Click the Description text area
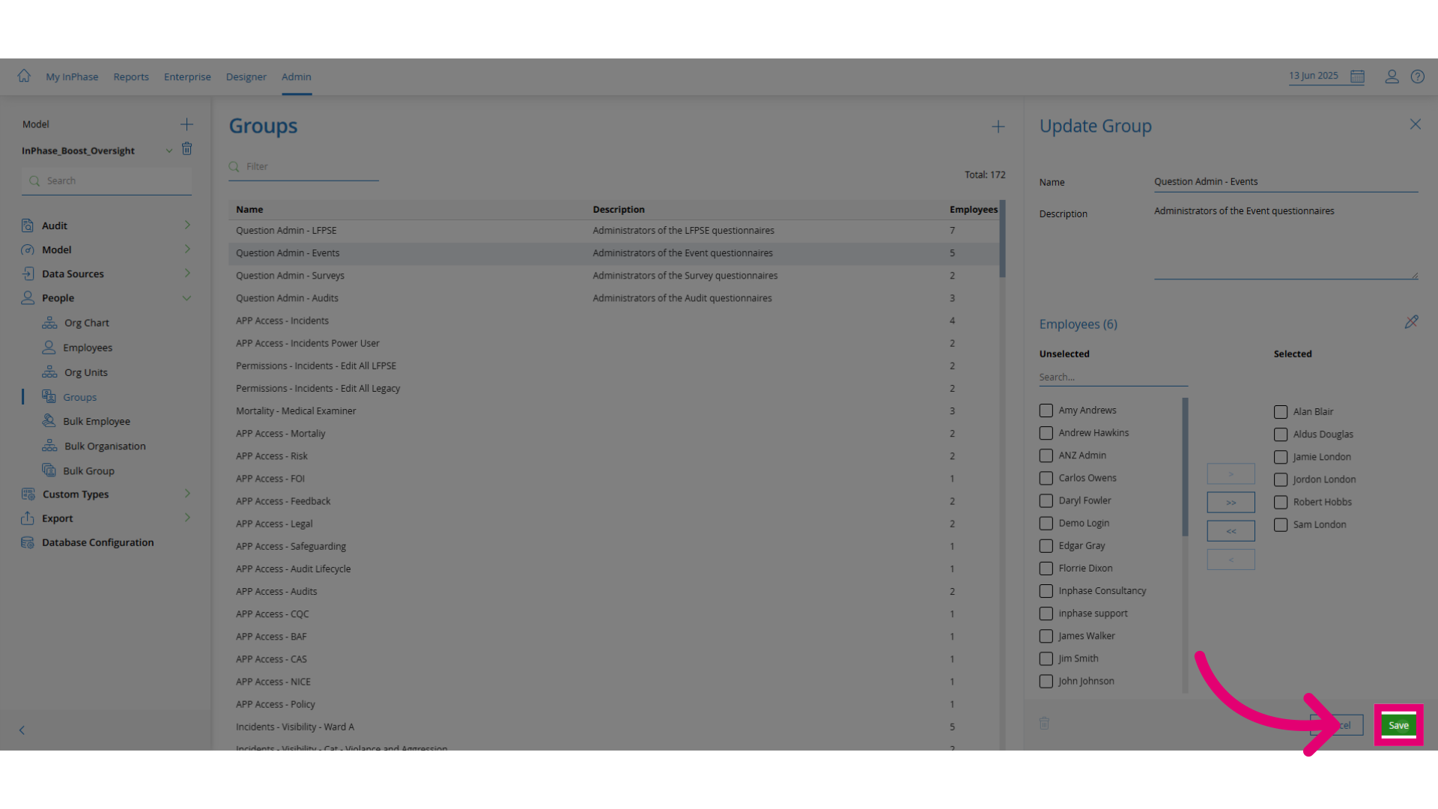 click(1285, 241)
